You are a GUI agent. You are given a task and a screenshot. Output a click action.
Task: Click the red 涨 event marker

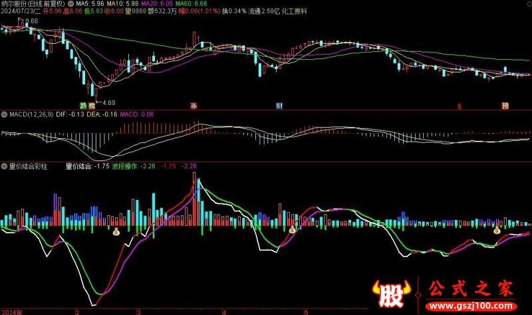[x=194, y=106]
